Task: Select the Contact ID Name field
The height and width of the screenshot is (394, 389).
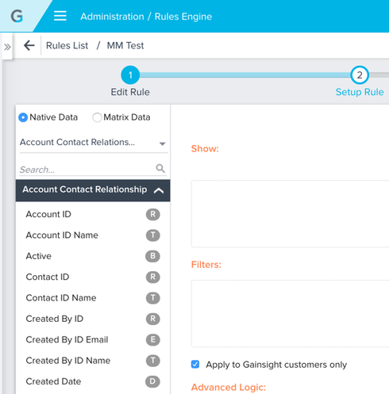Action: pos(93,298)
